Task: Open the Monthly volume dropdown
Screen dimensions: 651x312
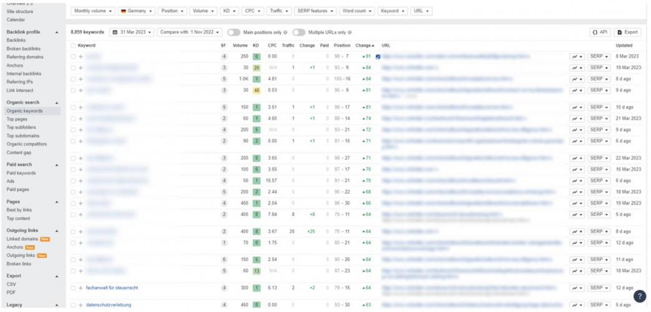Action: coord(93,11)
